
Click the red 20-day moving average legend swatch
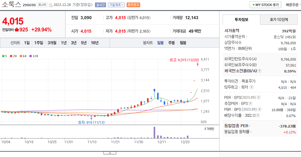tap(11, 56)
